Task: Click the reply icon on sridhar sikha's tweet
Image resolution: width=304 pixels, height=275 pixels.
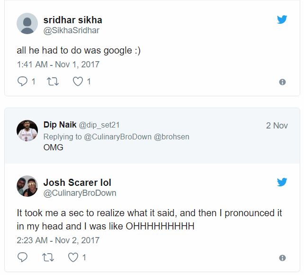Action: (23, 82)
